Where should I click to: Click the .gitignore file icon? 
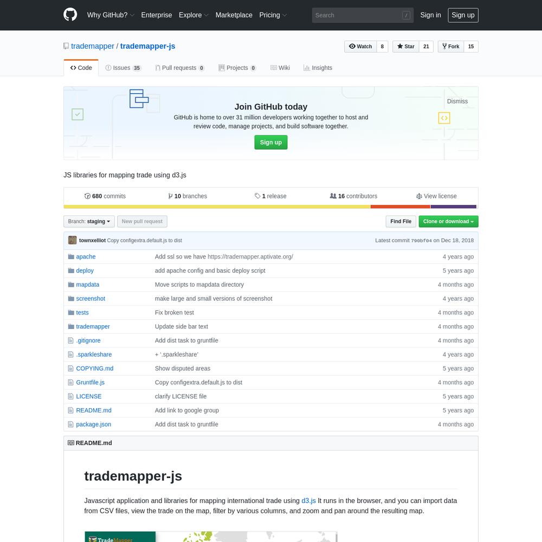(x=70, y=340)
